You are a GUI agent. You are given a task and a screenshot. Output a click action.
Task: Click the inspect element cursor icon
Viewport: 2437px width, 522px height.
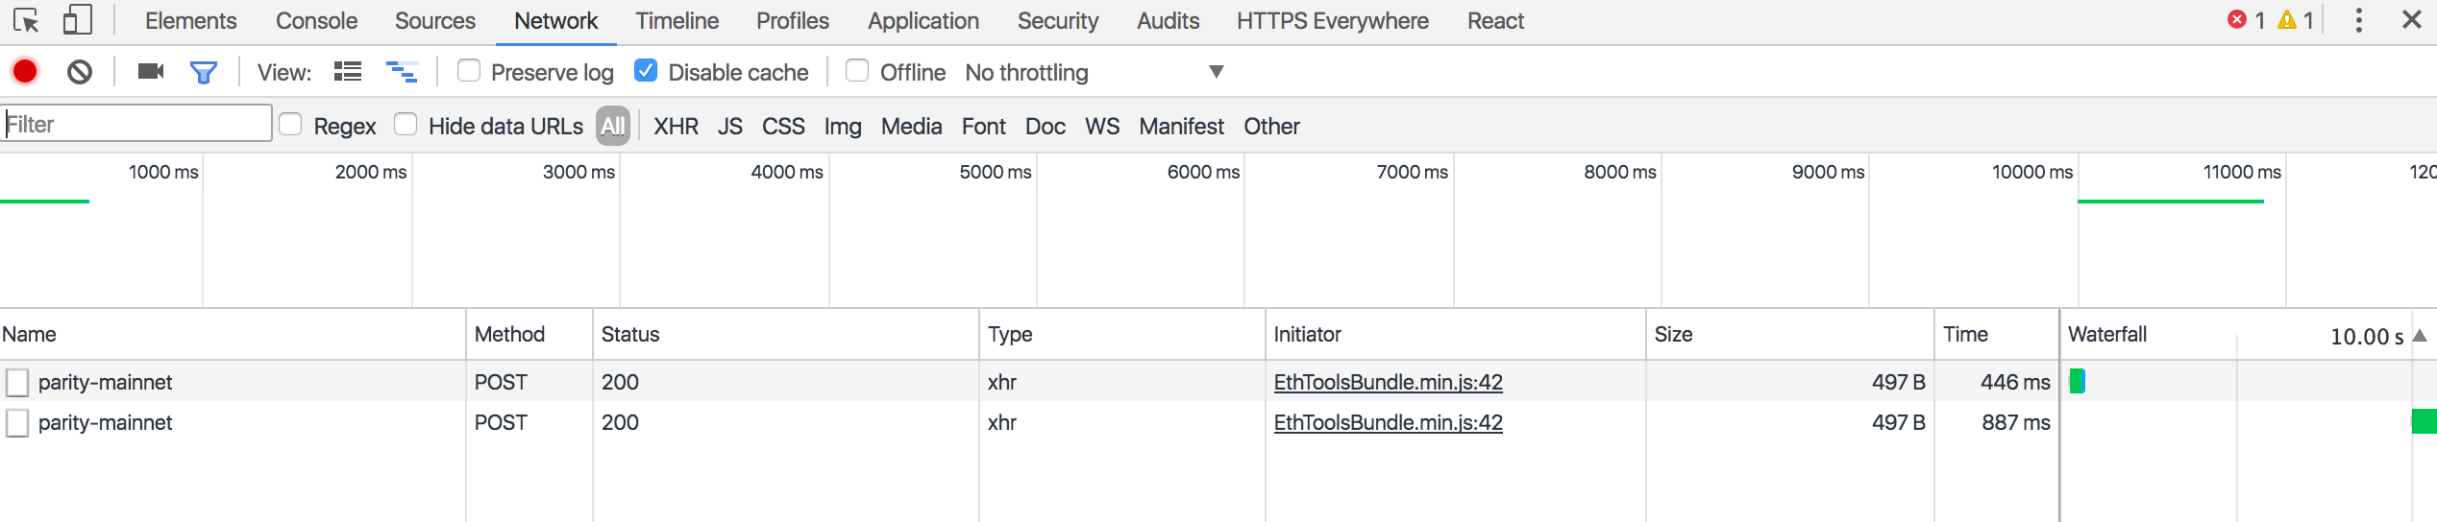click(26, 21)
